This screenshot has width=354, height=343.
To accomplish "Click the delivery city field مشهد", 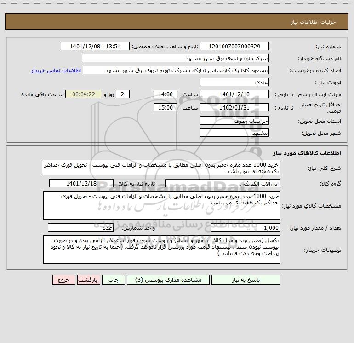I will tap(234, 133).
